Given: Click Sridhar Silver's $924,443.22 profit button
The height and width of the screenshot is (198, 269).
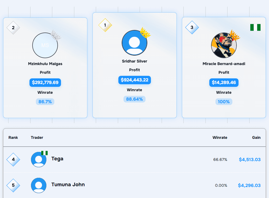Looking at the screenshot, I should (x=134, y=80).
